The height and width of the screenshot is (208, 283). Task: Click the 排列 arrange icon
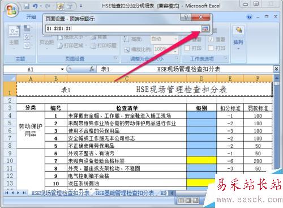tap(238, 30)
